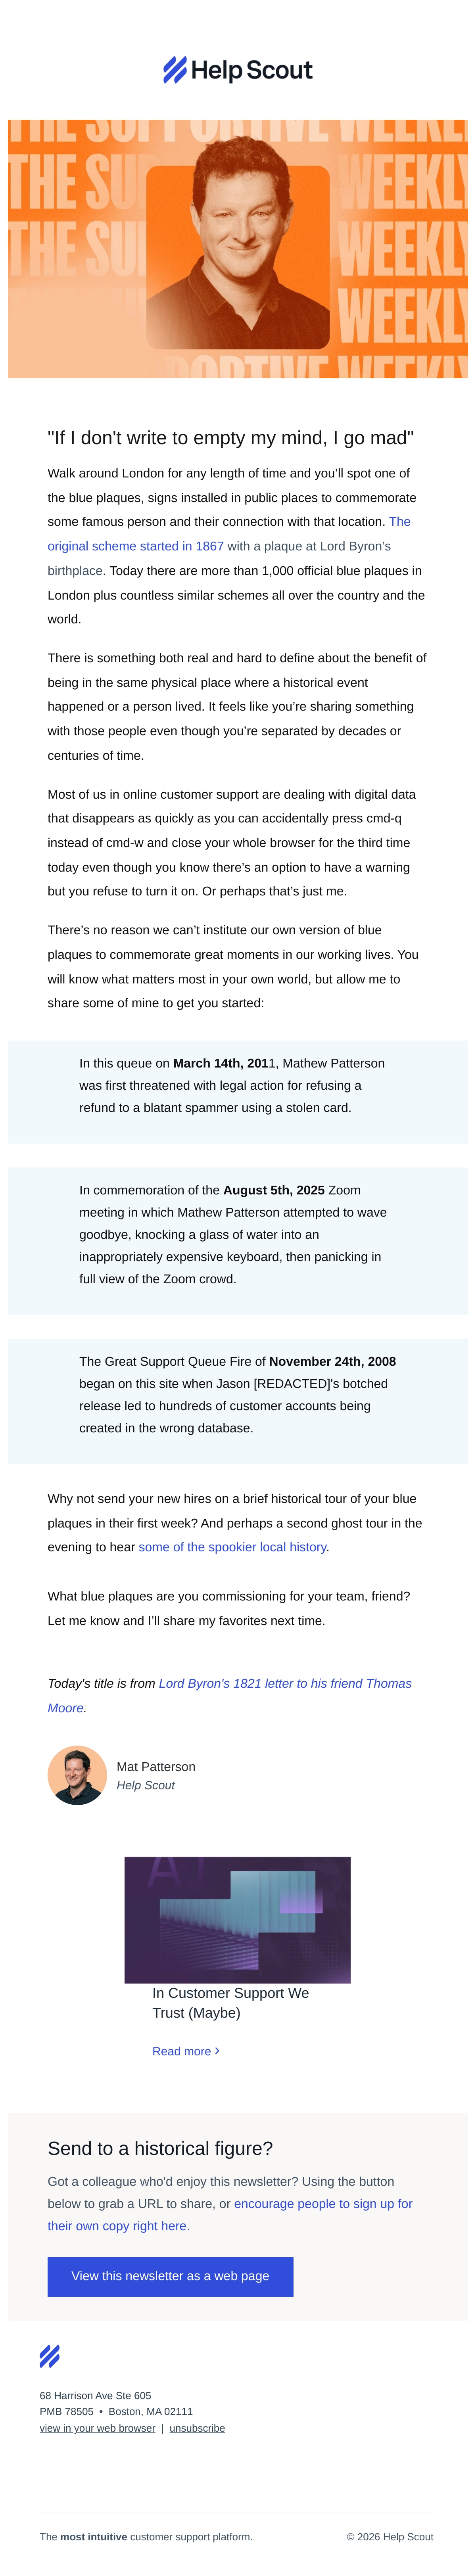Click the Help Scout logo at top
Screen dimensions: 476x2576
[238, 70]
